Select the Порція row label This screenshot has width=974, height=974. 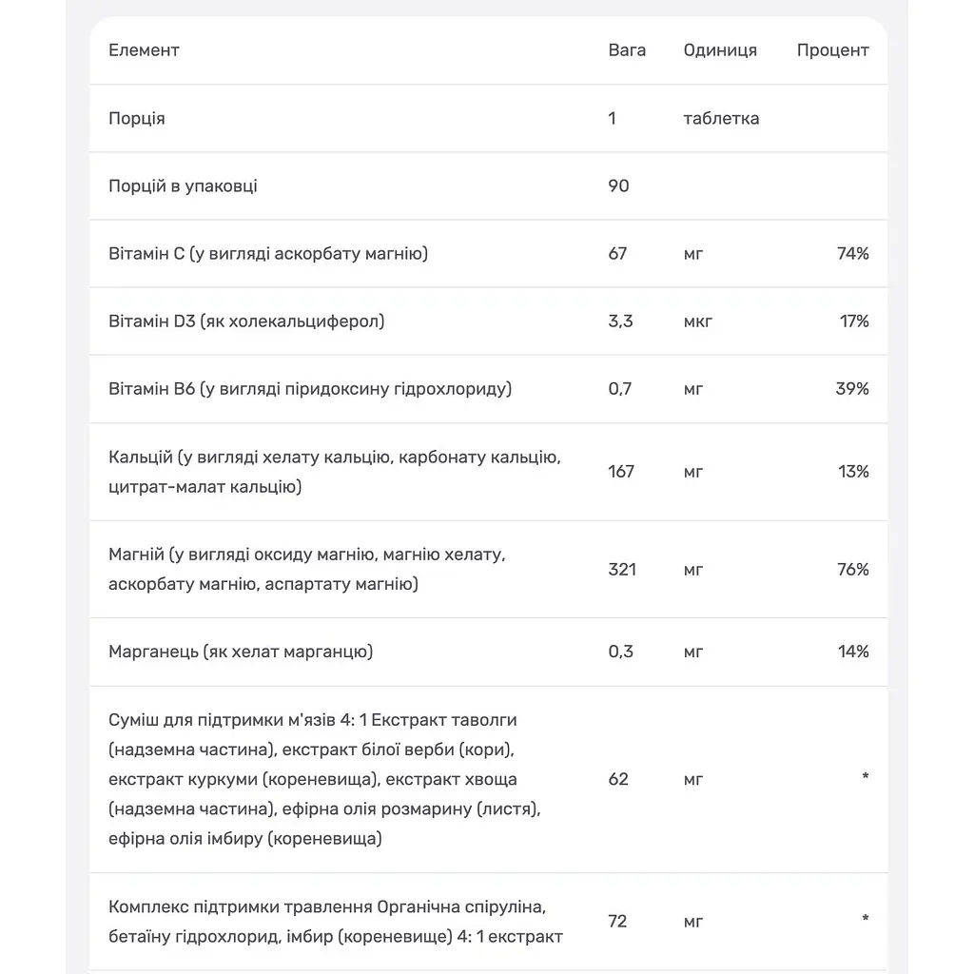[137, 118]
